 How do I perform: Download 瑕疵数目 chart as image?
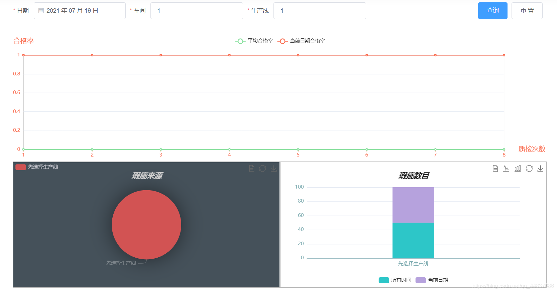pos(540,169)
